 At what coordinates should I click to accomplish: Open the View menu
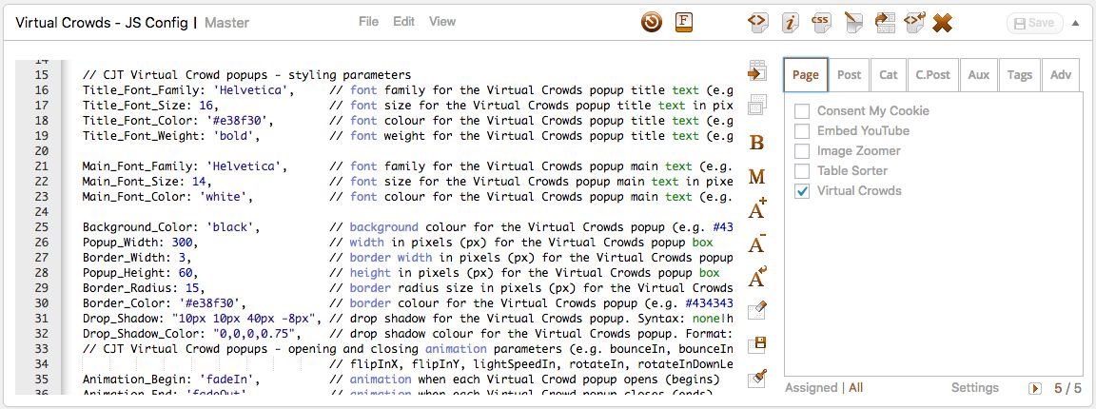(x=441, y=22)
